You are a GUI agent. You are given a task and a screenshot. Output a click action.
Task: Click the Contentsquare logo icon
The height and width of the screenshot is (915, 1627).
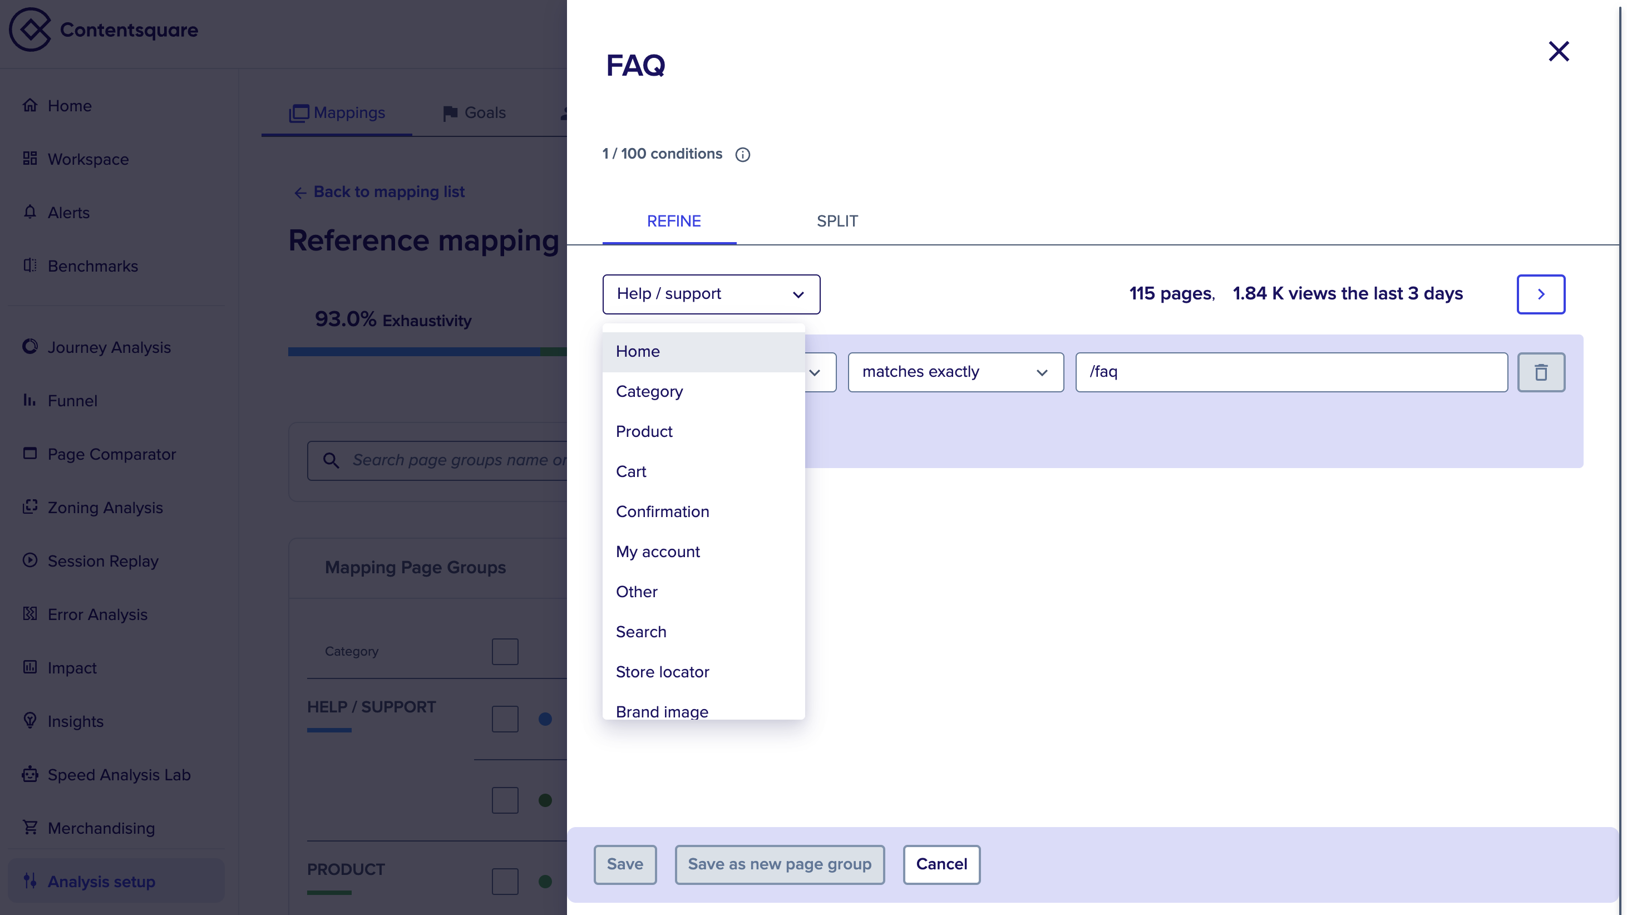pyautogui.click(x=29, y=29)
